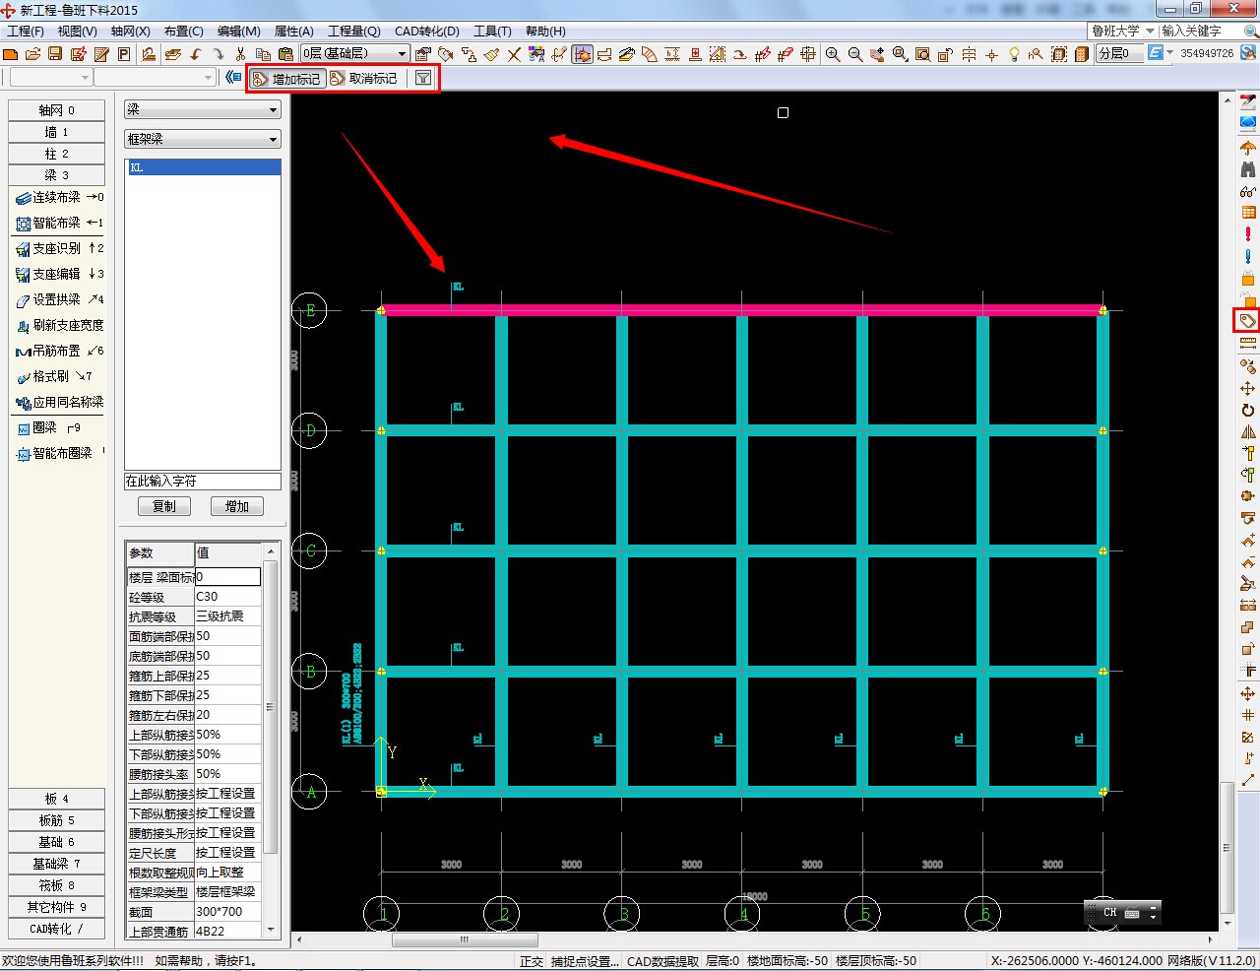Click 捕捉点设置 in status bar

coord(585,961)
